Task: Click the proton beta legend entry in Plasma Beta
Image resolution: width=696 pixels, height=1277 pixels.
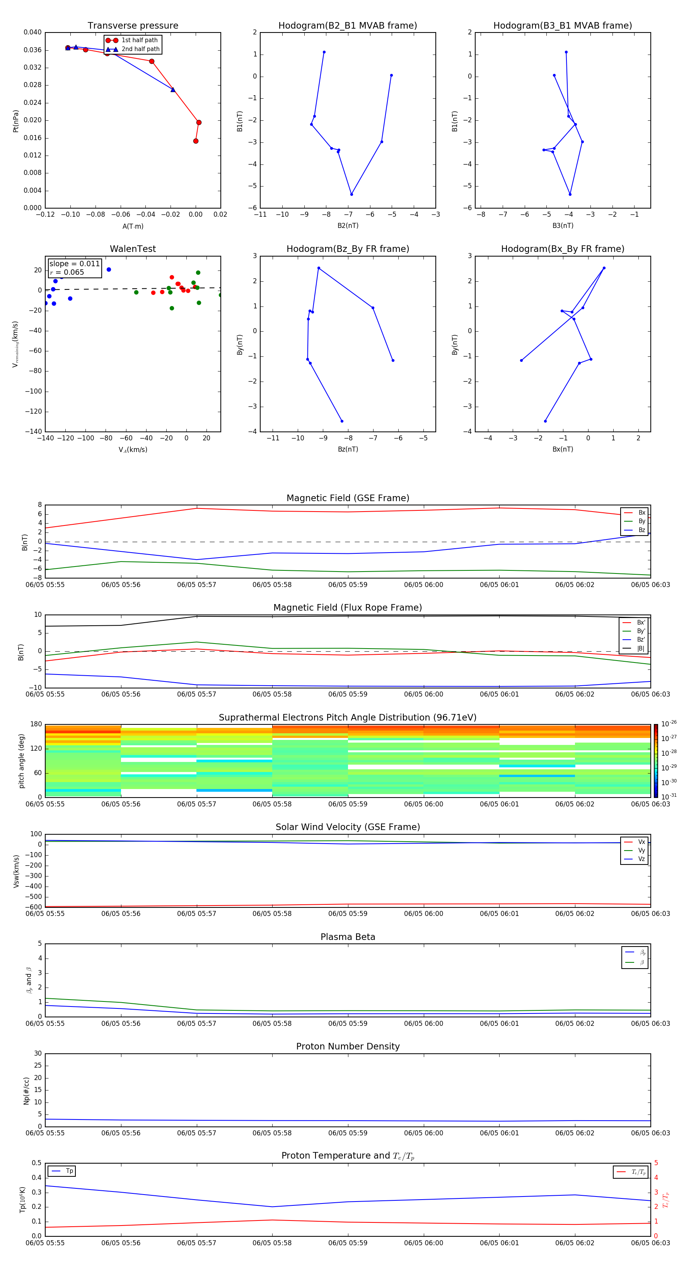Action: pos(635,952)
